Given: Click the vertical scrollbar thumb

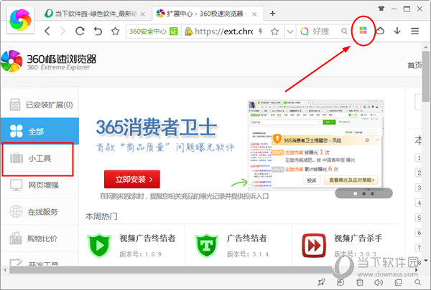Looking at the screenshot, I should point(426,76).
